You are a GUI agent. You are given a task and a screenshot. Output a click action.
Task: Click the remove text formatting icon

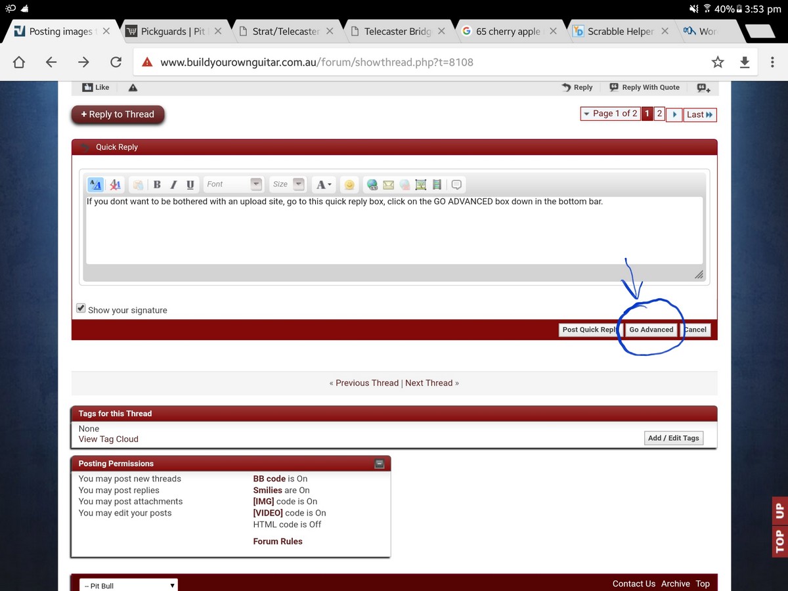(x=115, y=185)
